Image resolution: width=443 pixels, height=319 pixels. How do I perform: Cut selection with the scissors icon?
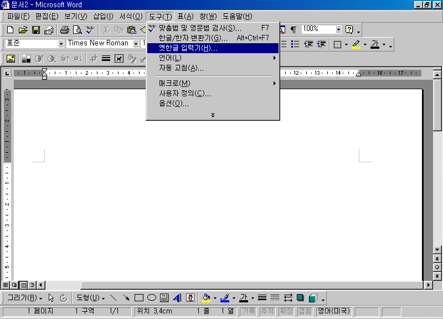(106, 30)
